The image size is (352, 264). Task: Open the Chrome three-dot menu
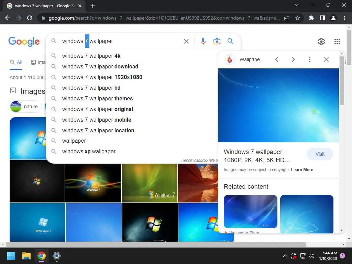344,18
